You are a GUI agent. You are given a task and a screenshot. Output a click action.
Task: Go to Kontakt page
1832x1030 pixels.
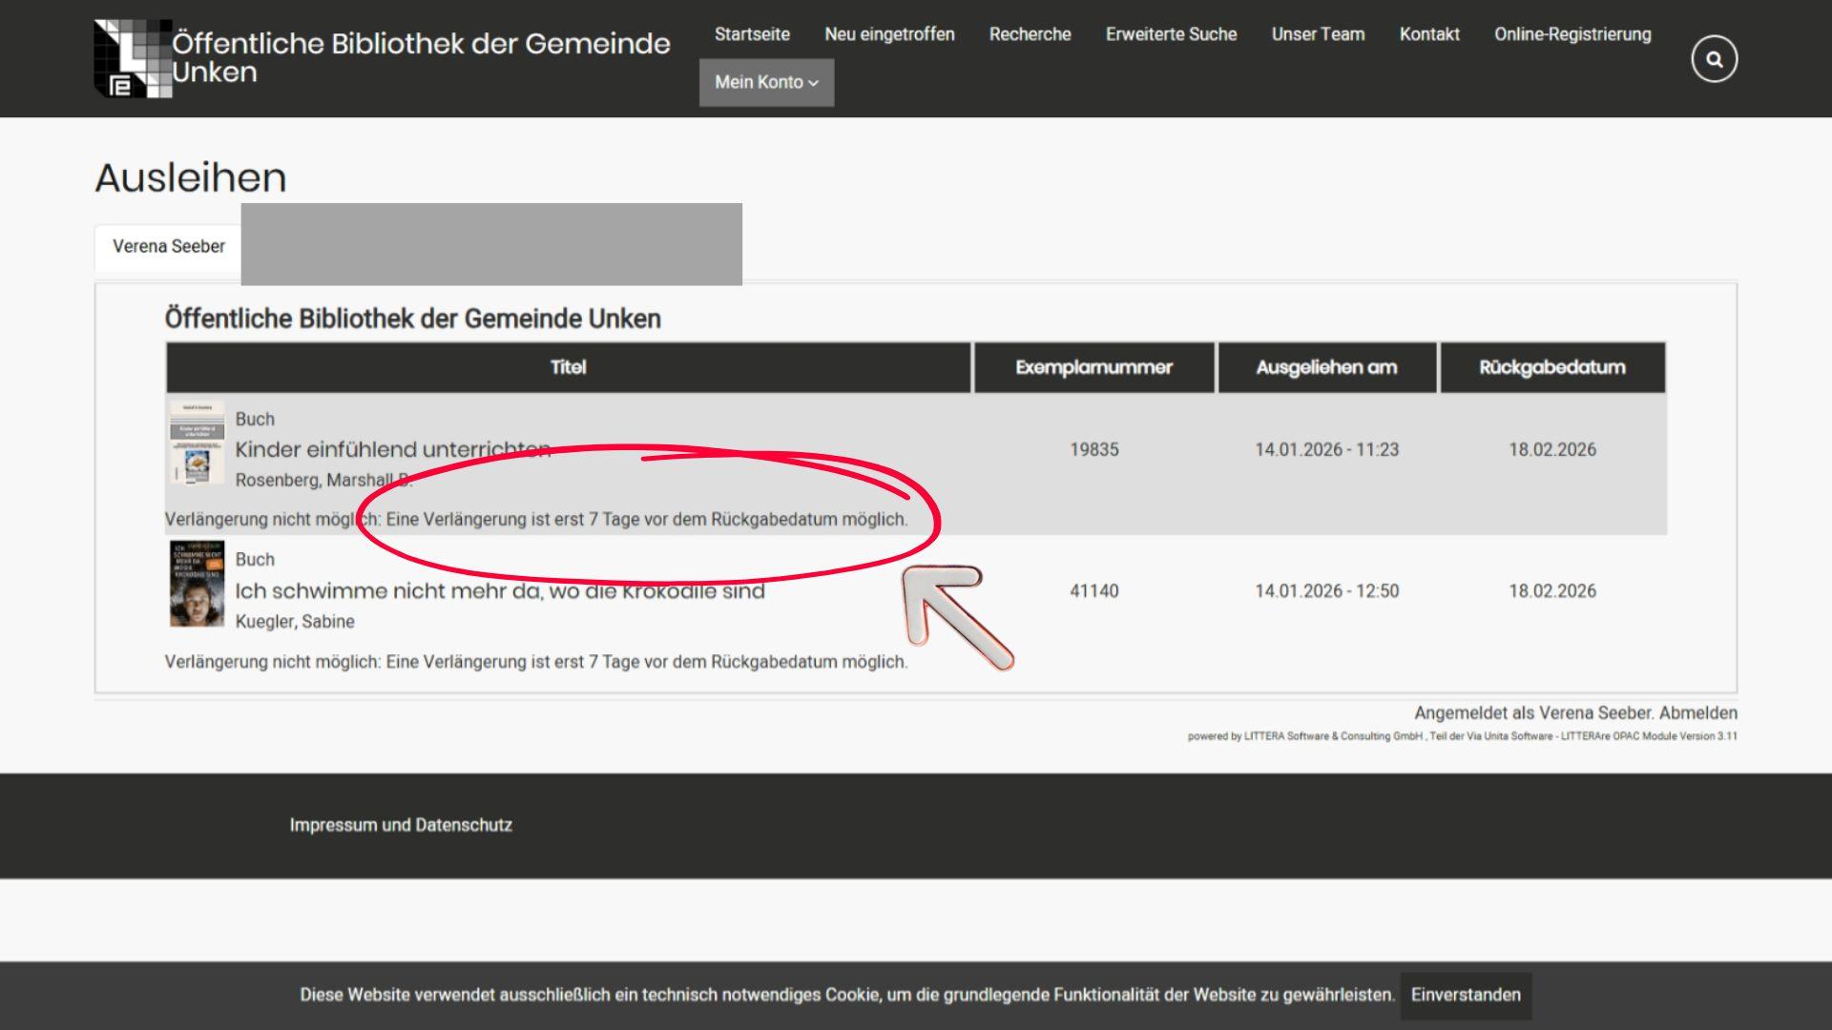pyautogui.click(x=1429, y=34)
